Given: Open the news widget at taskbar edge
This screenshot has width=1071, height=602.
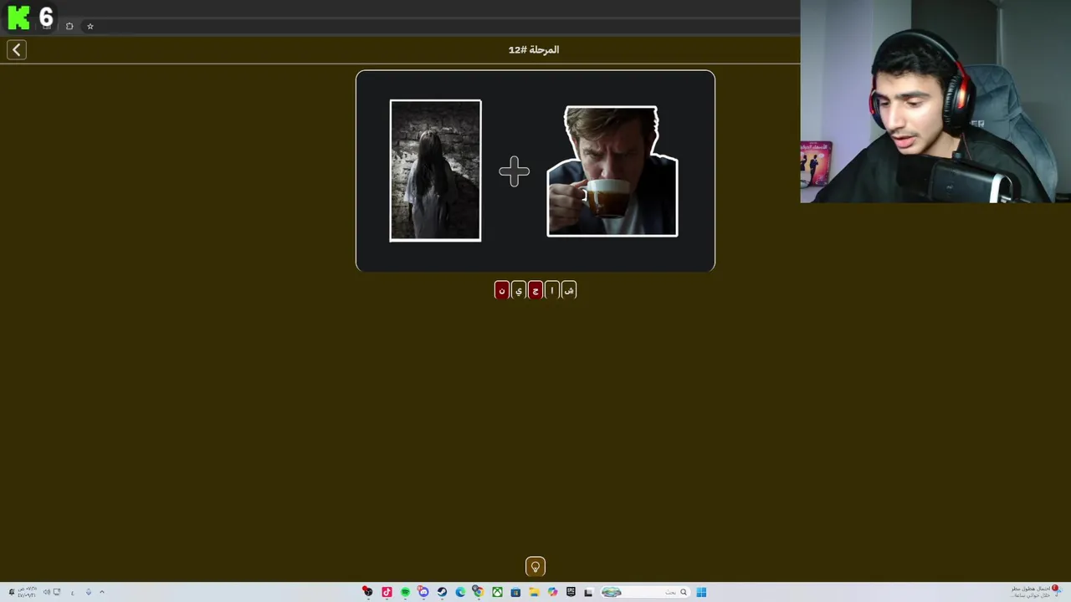Looking at the screenshot, I should (1036, 592).
